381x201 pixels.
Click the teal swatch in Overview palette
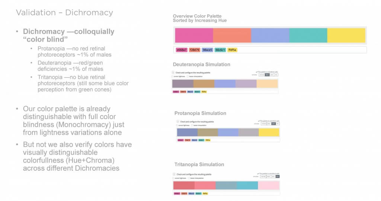(x=308, y=35)
